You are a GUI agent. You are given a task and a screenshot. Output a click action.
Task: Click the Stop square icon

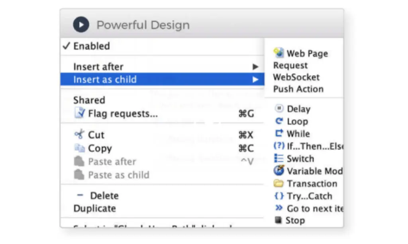pyautogui.click(x=278, y=220)
